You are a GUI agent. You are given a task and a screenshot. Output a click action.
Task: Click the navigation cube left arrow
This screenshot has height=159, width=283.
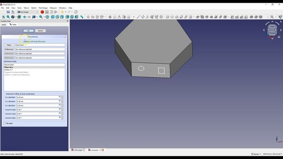264,30
